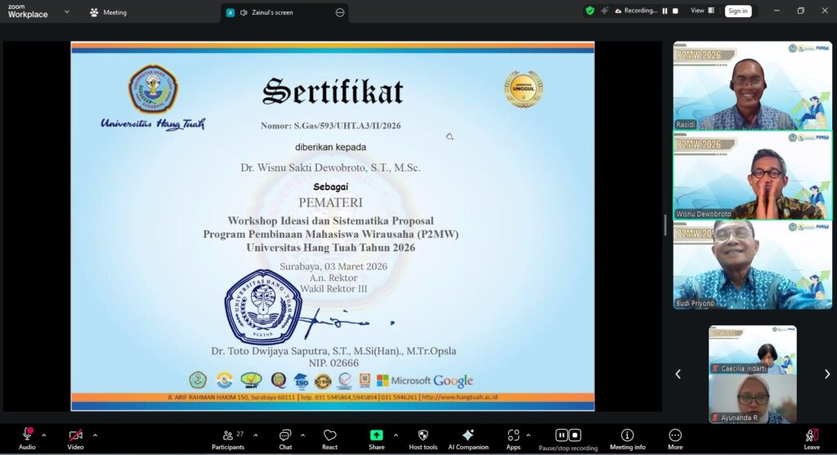837x455 pixels.
Task: Unmute the microphone with the Audio button
Action: 27,436
